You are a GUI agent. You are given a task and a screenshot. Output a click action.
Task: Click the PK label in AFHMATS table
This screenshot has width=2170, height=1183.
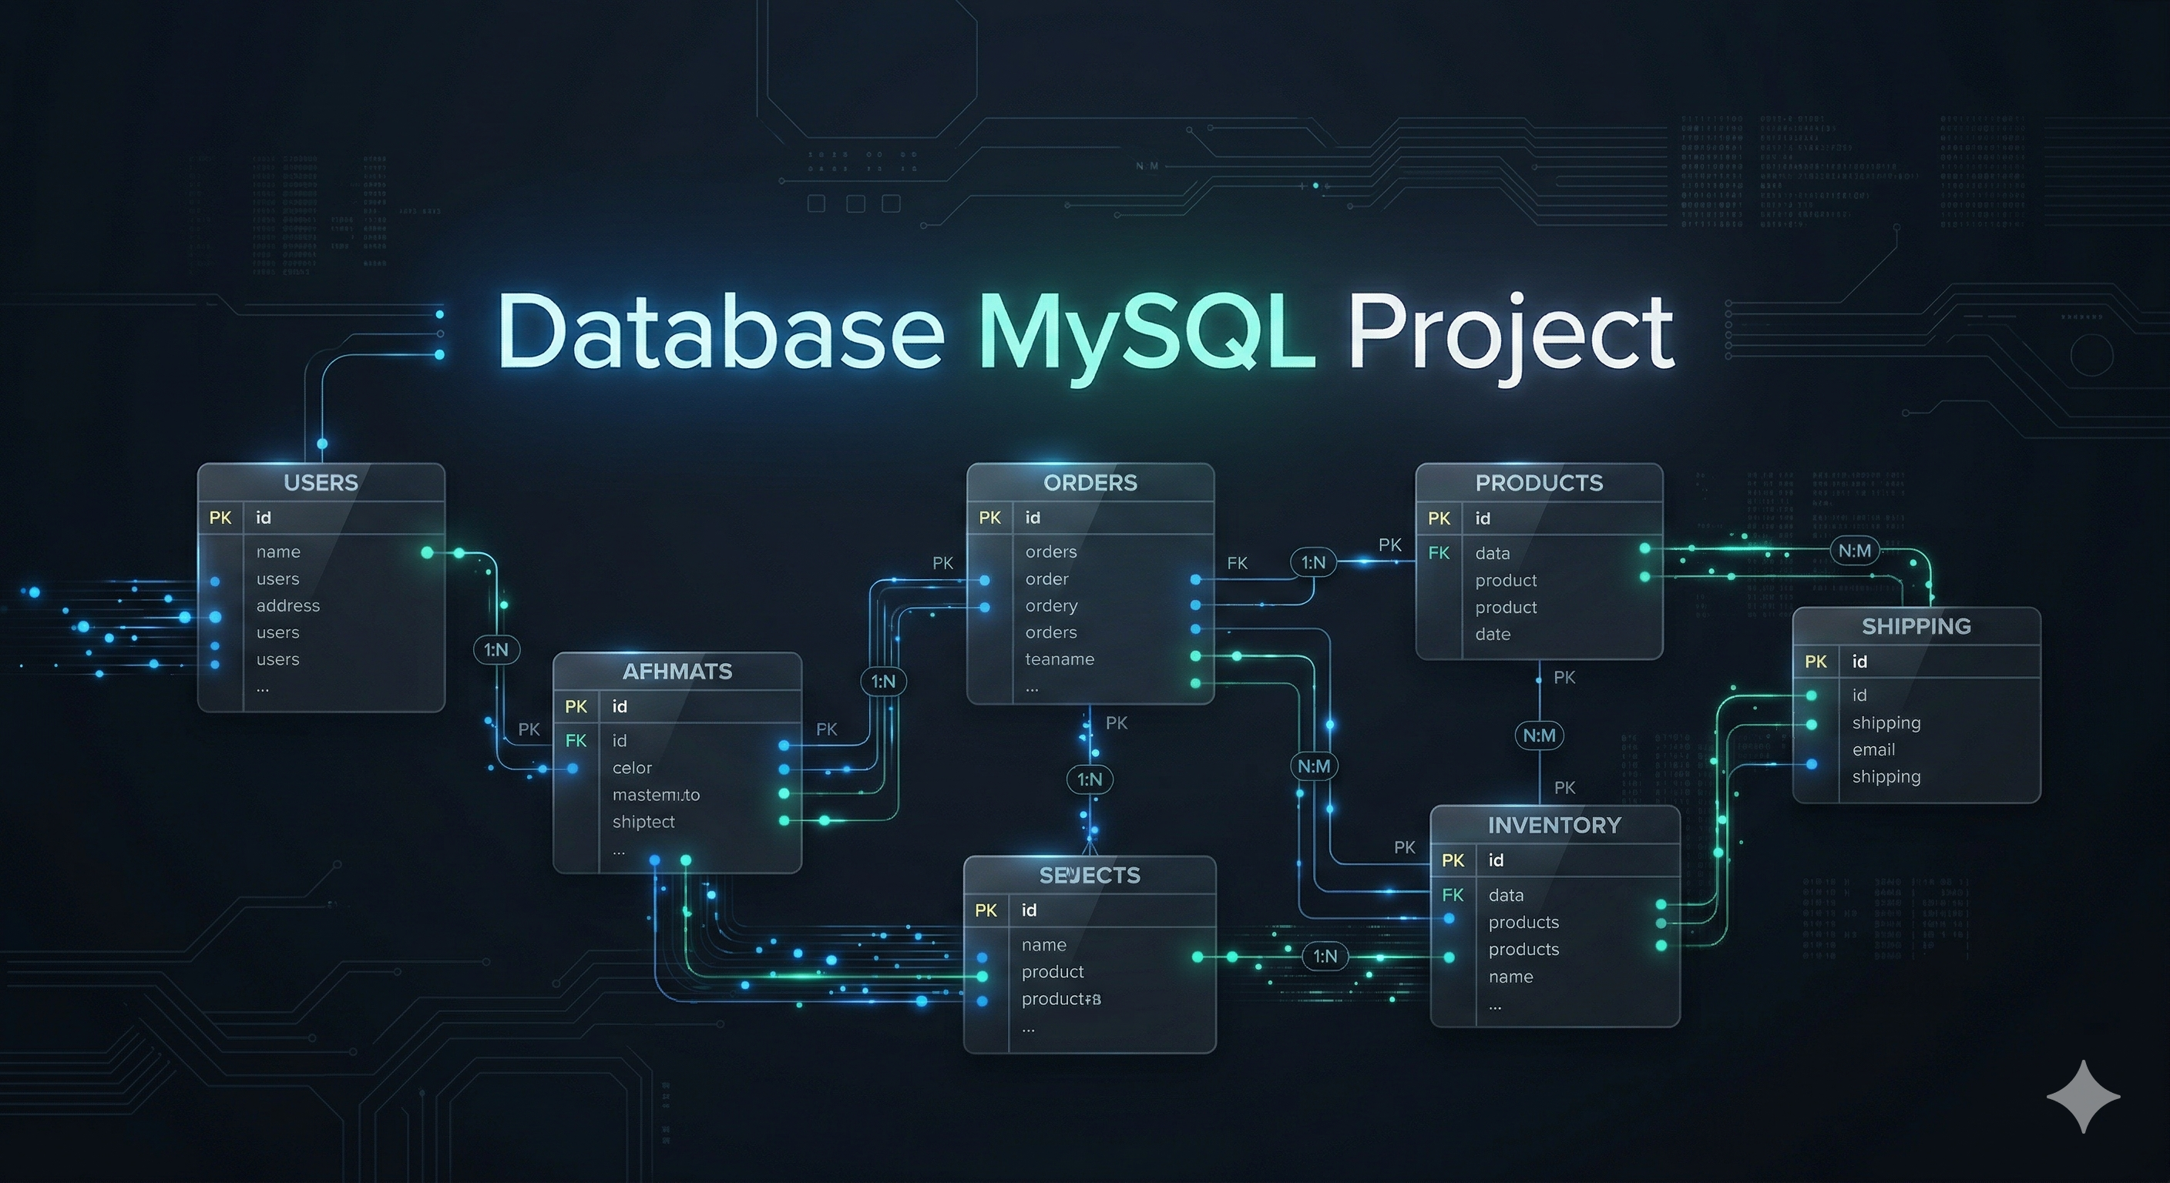pyautogui.click(x=576, y=706)
